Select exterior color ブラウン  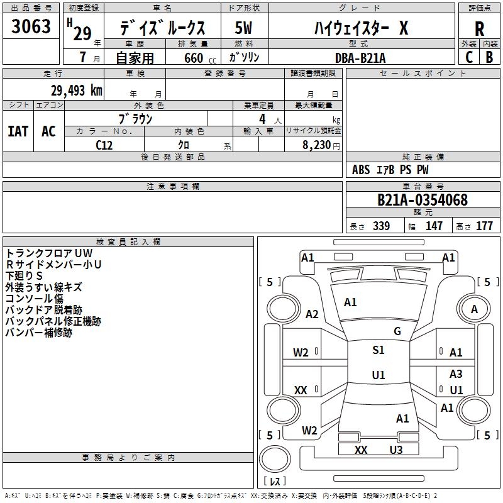pyautogui.click(x=135, y=119)
